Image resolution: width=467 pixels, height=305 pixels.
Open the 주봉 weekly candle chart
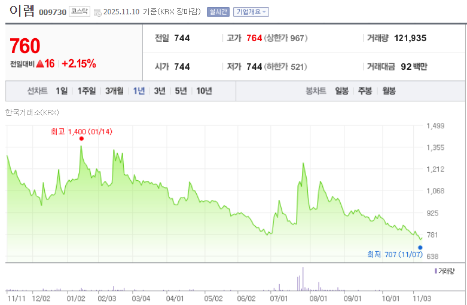tap(365, 91)
